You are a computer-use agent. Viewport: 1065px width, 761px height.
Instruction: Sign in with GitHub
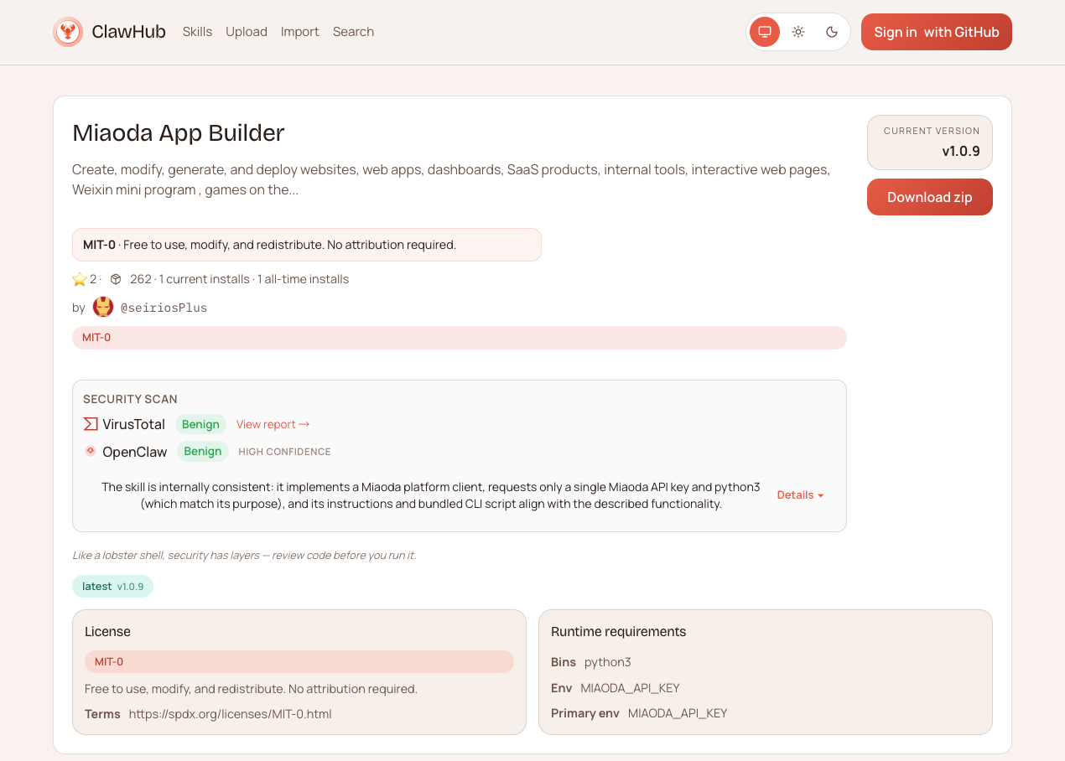pos(936,32)
